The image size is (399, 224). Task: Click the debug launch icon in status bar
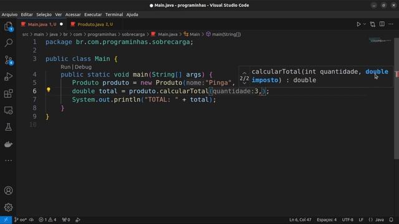pos(78,220)
